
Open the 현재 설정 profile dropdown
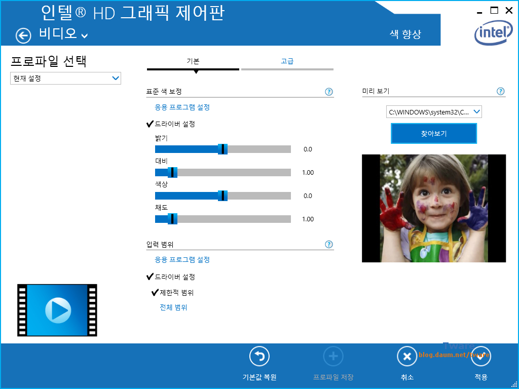65,79
